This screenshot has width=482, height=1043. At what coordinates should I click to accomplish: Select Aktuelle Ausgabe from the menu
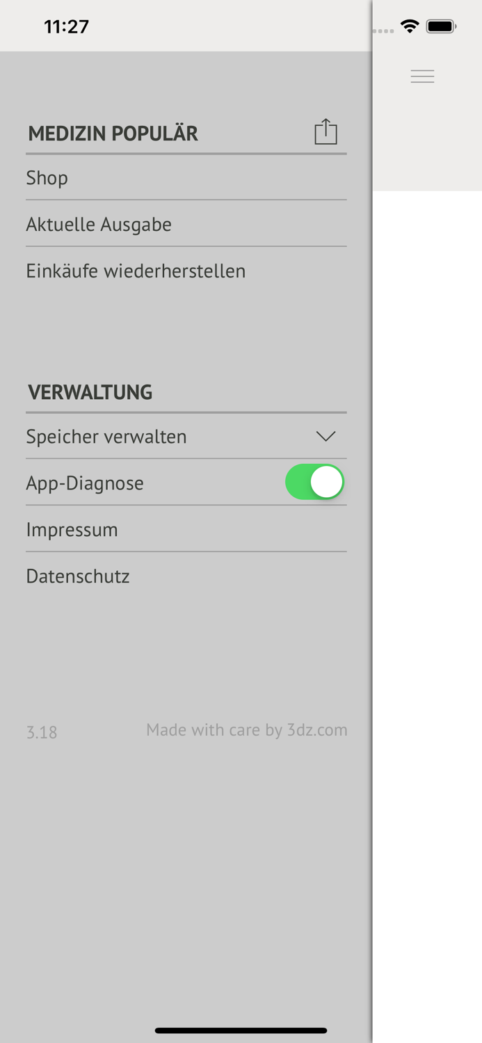(x=99, y=224)
